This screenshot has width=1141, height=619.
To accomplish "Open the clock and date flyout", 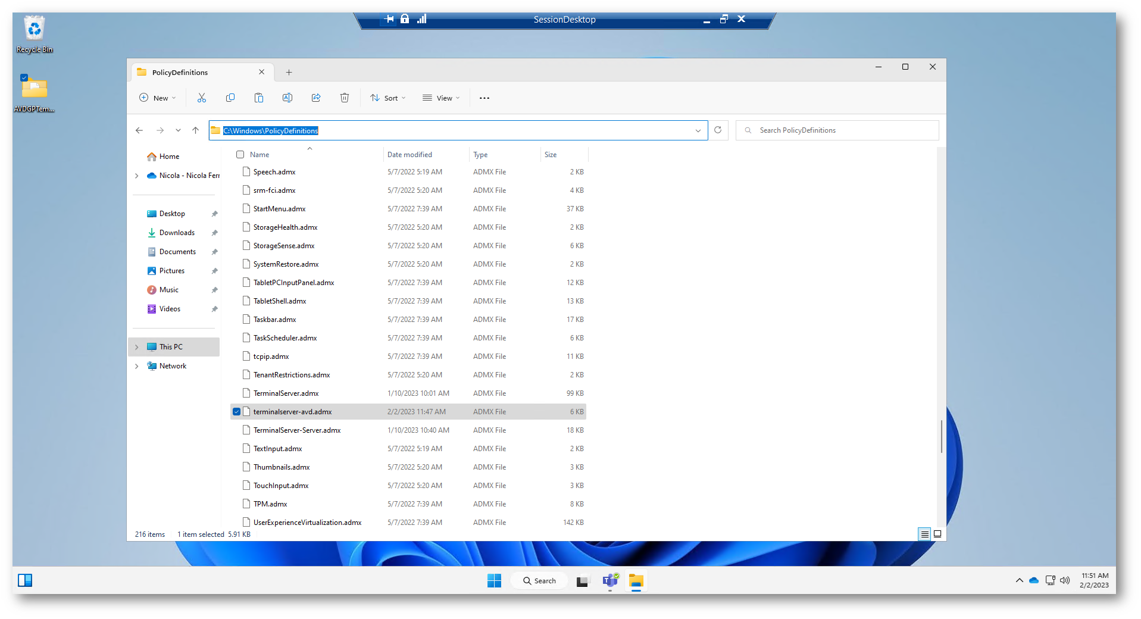I will tap(1095, 580).
